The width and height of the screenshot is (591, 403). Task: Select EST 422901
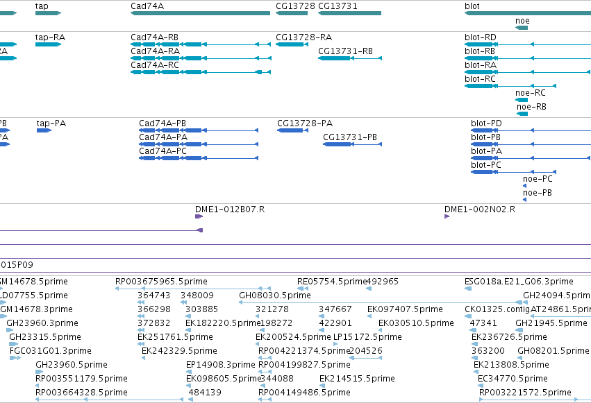335,323
